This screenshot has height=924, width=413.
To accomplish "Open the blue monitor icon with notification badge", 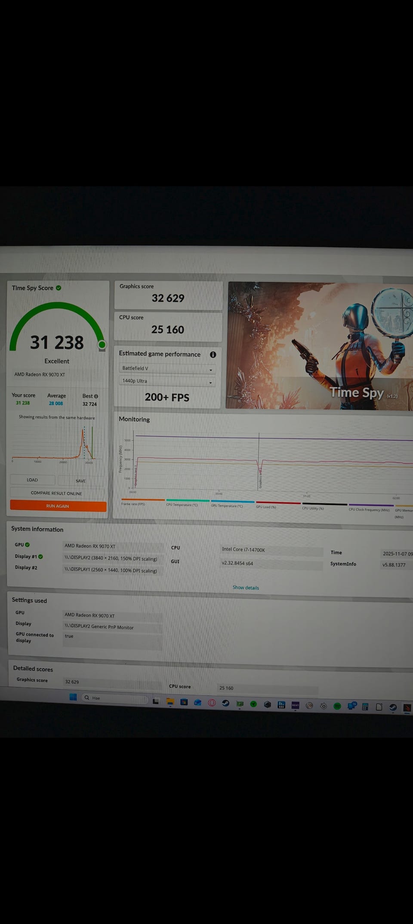I will (351, 706).
